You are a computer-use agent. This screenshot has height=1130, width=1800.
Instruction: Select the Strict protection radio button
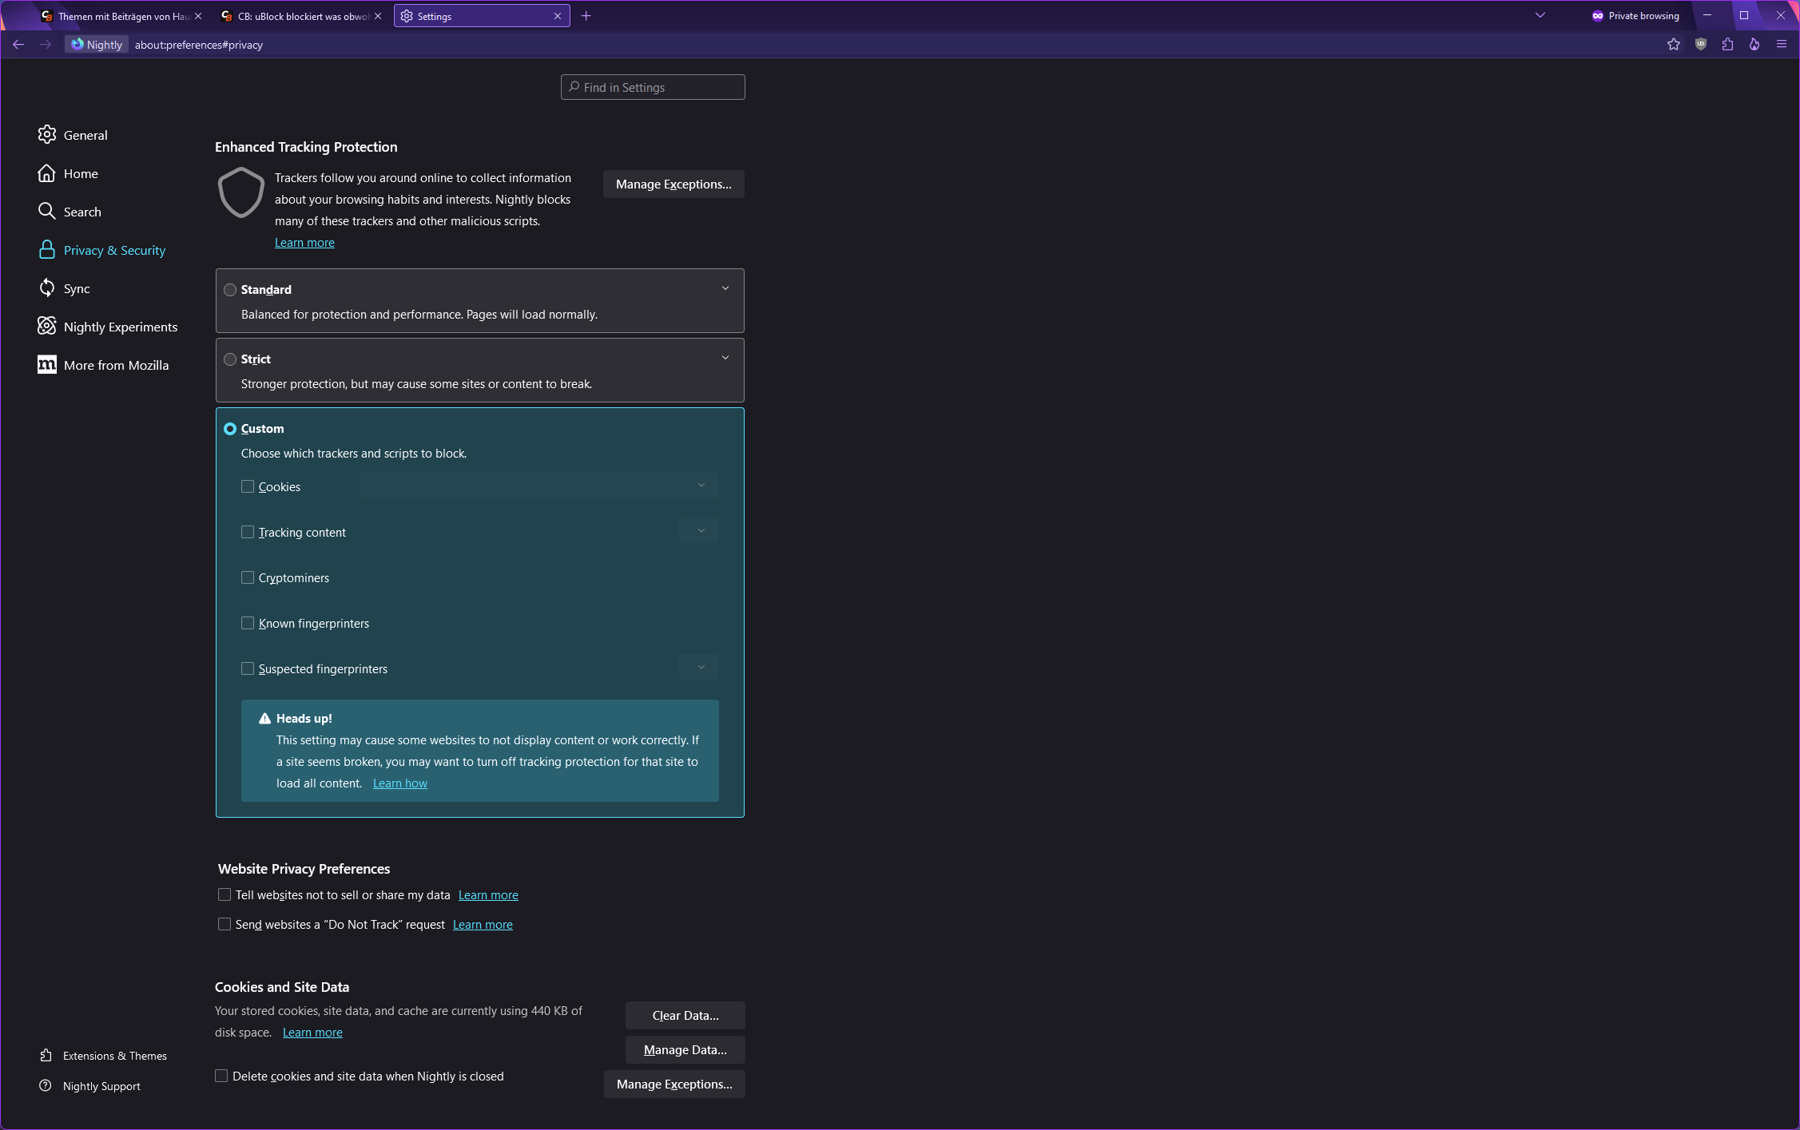pyautogui.click(x=230, y=359)
